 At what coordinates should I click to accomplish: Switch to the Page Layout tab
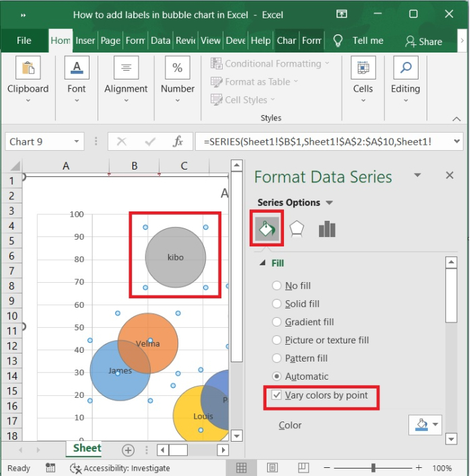coord(110,40)
